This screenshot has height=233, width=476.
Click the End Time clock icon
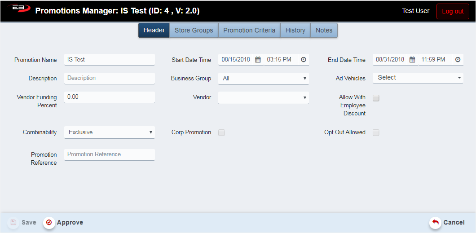point(458,60)
